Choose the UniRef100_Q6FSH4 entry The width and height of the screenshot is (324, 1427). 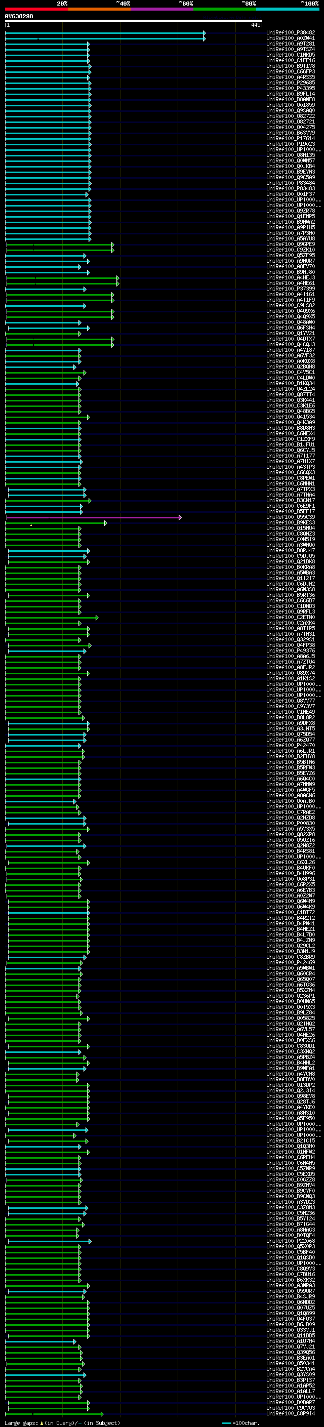click(291, 328)
